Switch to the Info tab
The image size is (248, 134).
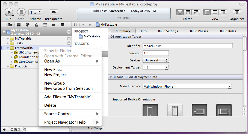[144, 31]
